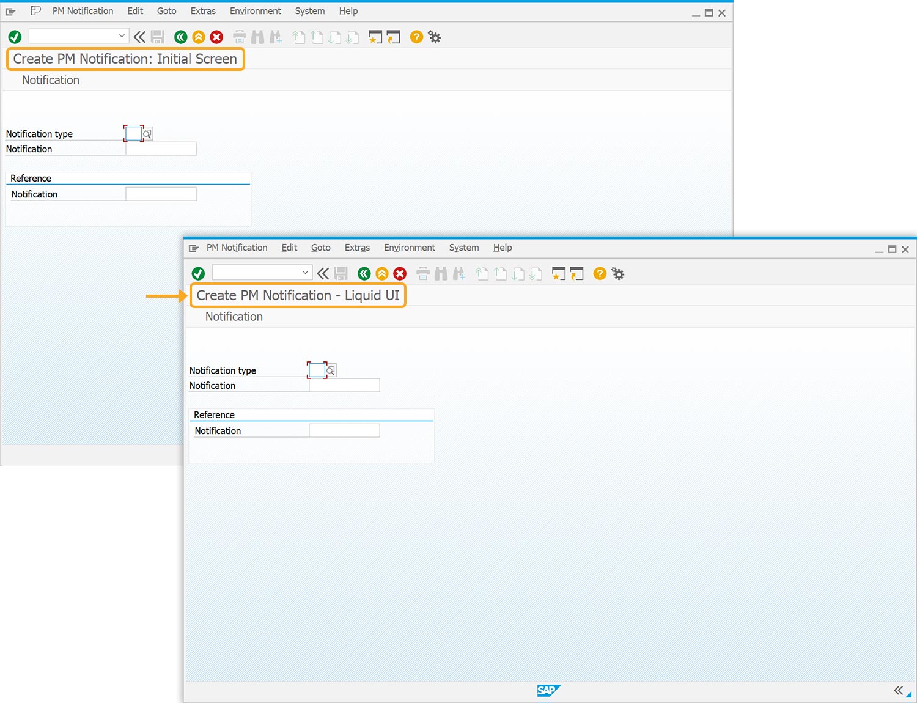917x703 pixels.
Task: Click the Back green arrow icon in front window
Action: point(364,274)
